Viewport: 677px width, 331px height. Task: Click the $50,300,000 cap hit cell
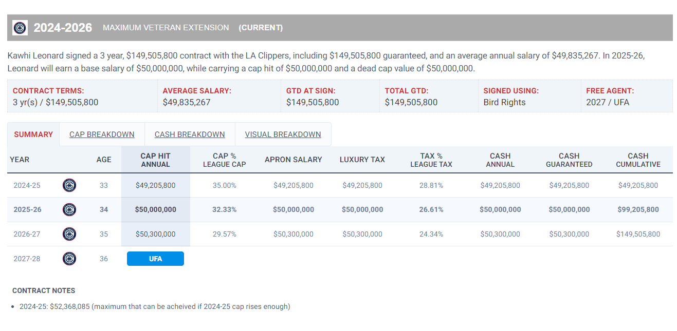[x=155, y=234]
